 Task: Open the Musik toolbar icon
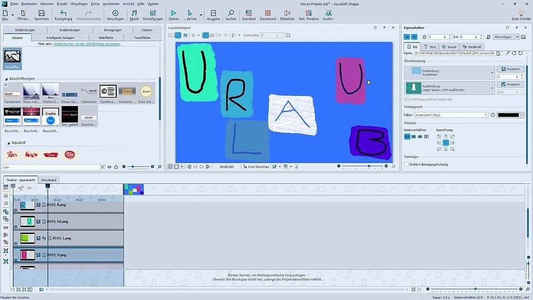click(134, 13)
